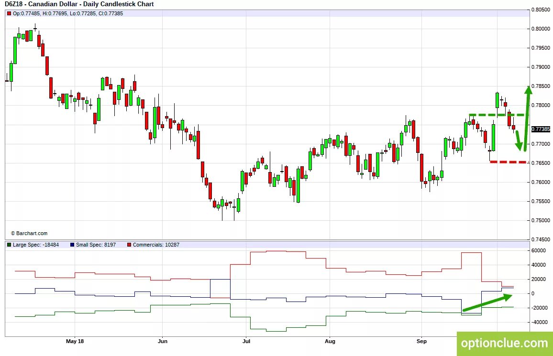Click the OHLC values readout line

coord(68,13)
